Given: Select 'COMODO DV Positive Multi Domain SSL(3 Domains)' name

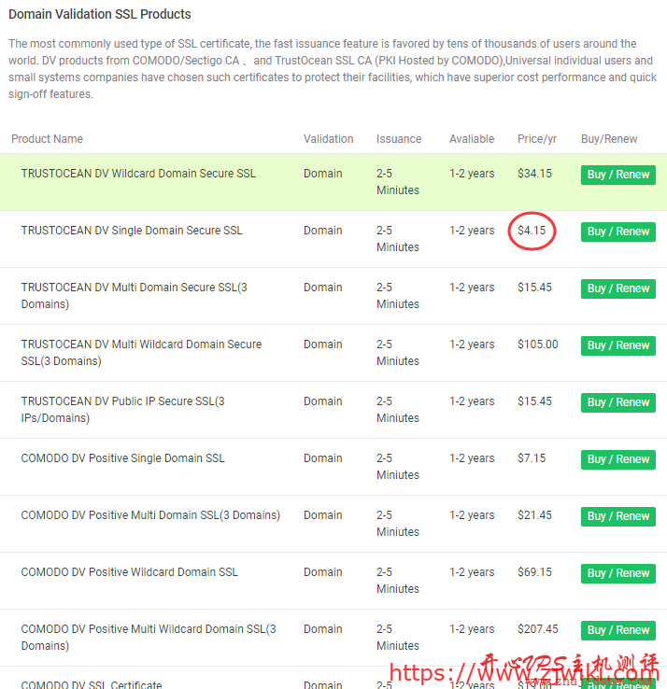Looking at the screenshot, I should 150,515.
